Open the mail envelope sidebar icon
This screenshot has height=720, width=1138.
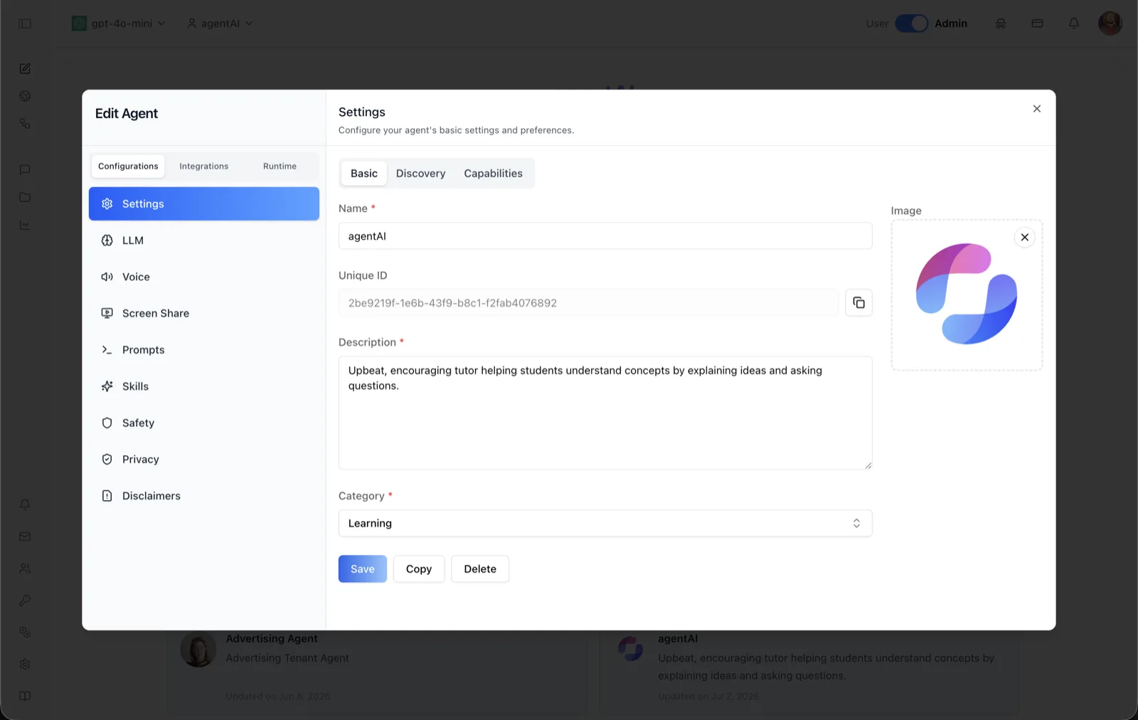pos(25,536)
